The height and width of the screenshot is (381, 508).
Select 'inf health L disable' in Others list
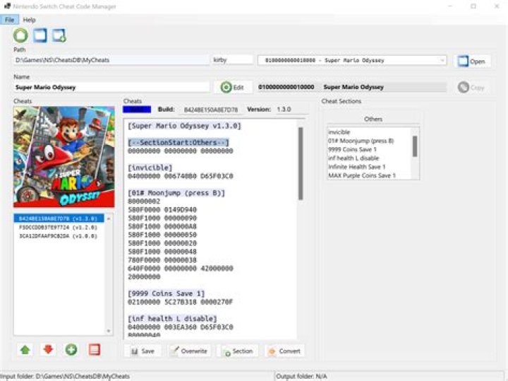pos(353,158)
